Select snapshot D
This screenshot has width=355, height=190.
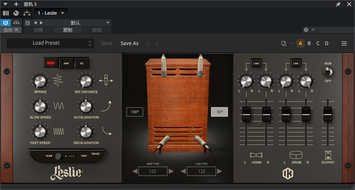327,43
